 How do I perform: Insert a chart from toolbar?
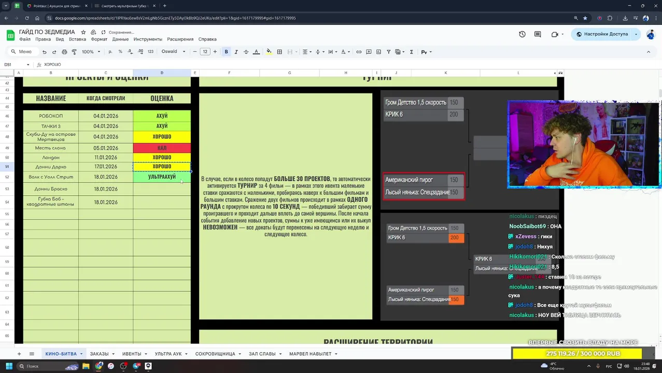coord(378,52)
